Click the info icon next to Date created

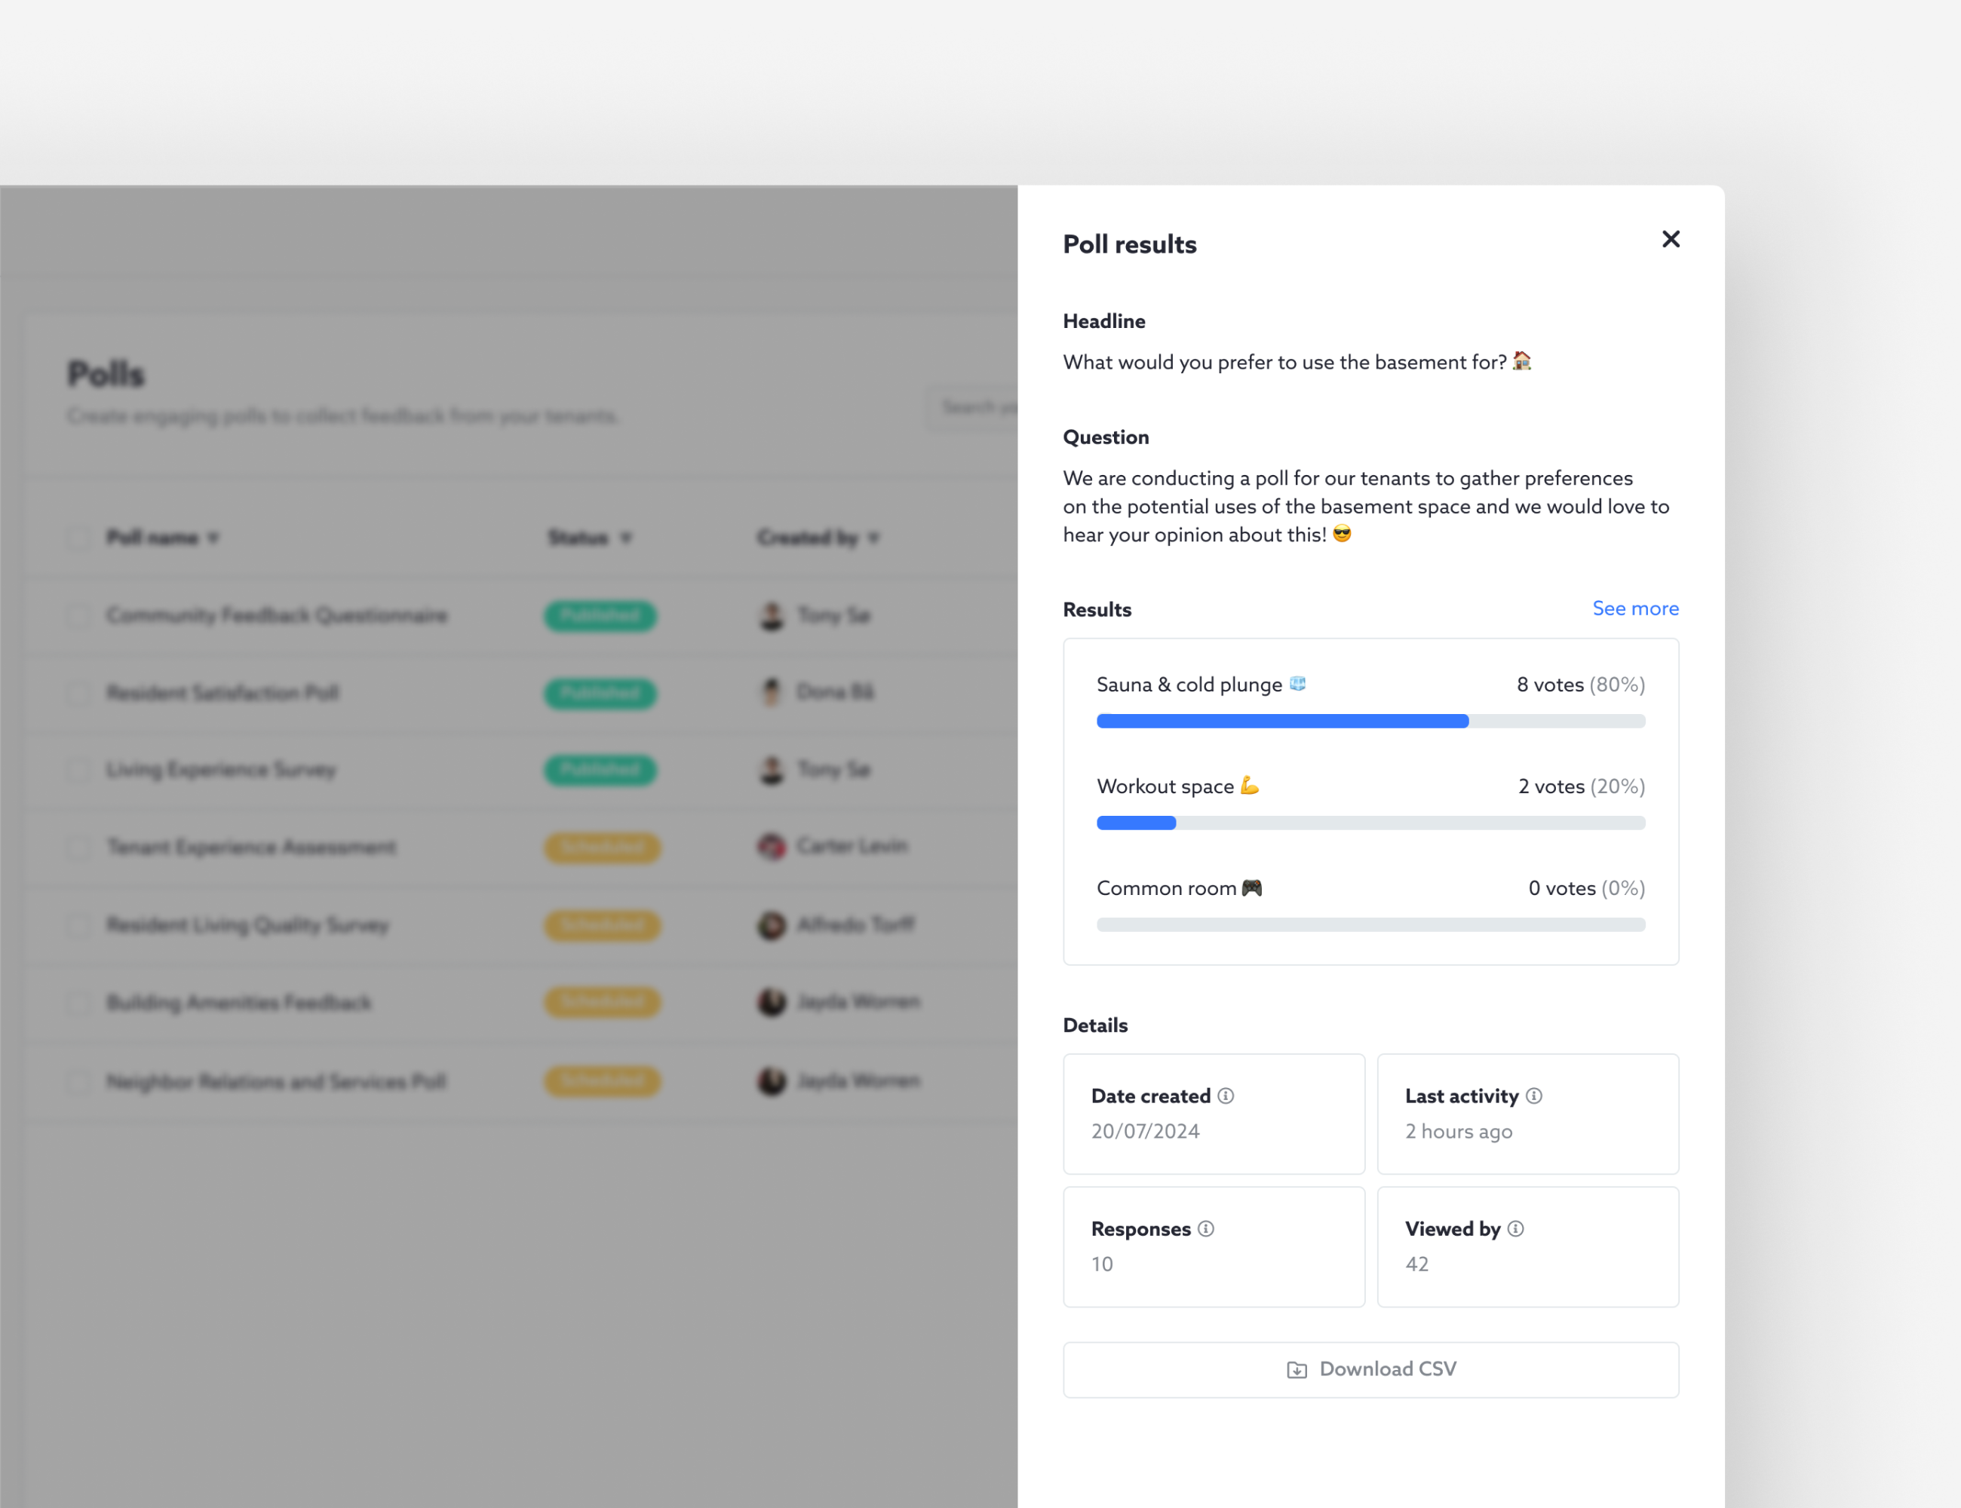1226,1096
